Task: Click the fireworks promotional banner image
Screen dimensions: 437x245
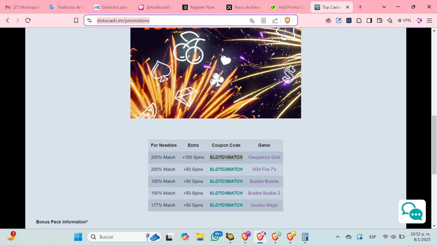Action: click(x=216, y=73)
